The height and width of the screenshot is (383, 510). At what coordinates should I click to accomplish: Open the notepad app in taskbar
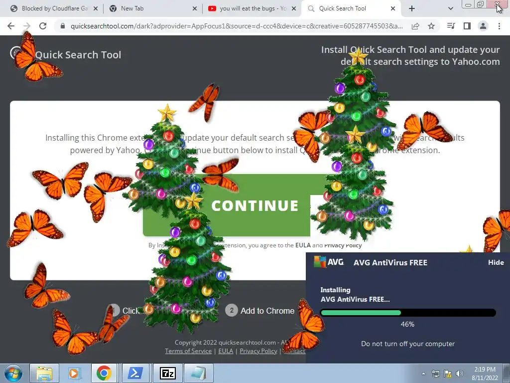click(x=199, y=373)
